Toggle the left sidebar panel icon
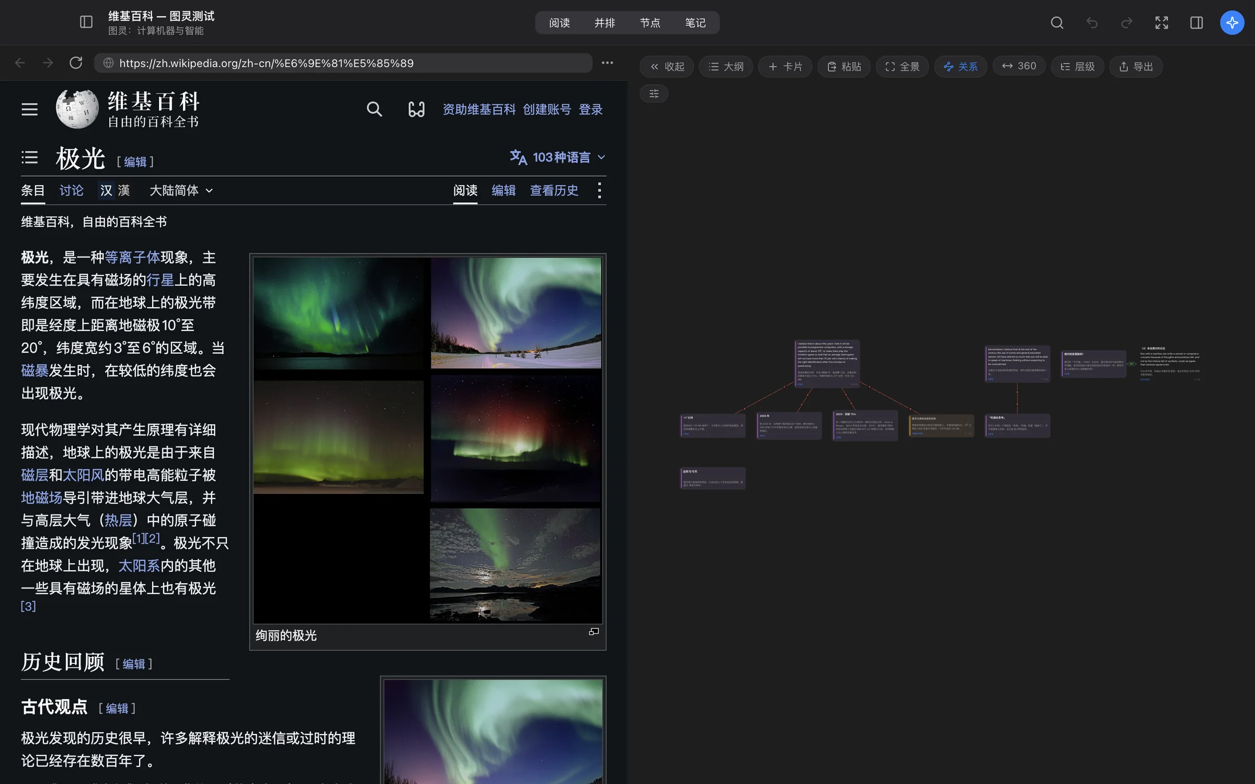This screenshot has width=1255, height=784. tap(86, 22)
